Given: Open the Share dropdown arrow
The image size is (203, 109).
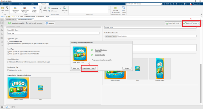Looking at the screenshot, I should pos(7,12).
